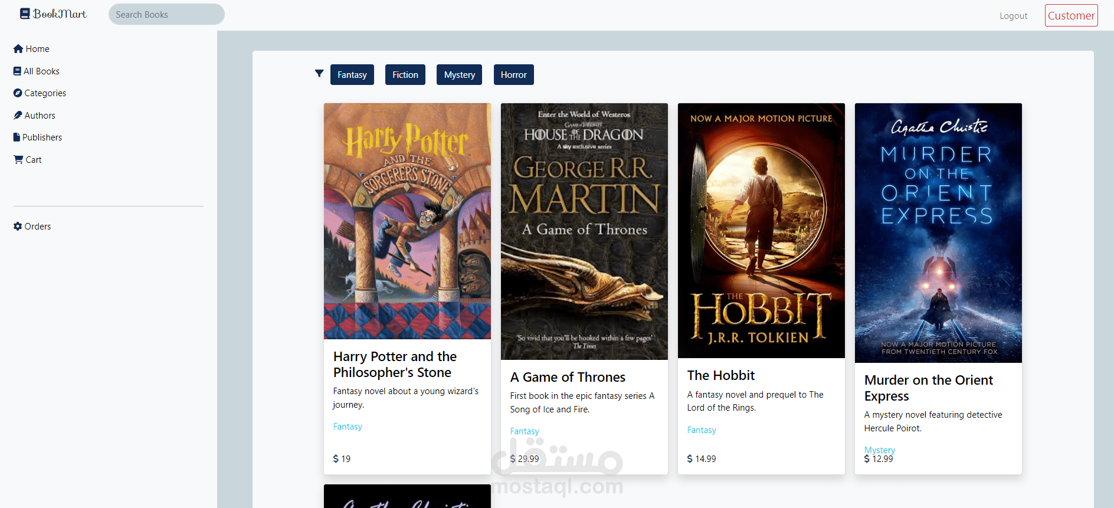Open the Harry Potter cover image

[407, 221]
